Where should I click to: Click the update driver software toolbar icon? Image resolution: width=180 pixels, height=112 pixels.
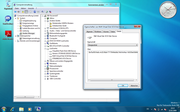47,12
